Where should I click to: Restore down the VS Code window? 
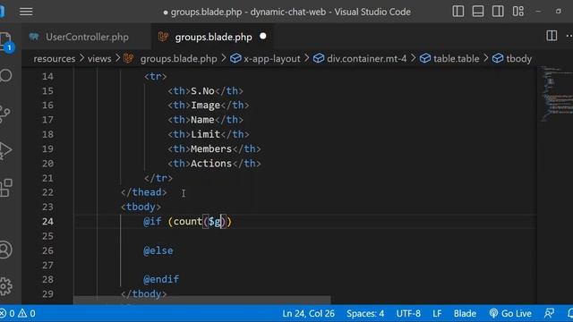[x=559, y=12]
